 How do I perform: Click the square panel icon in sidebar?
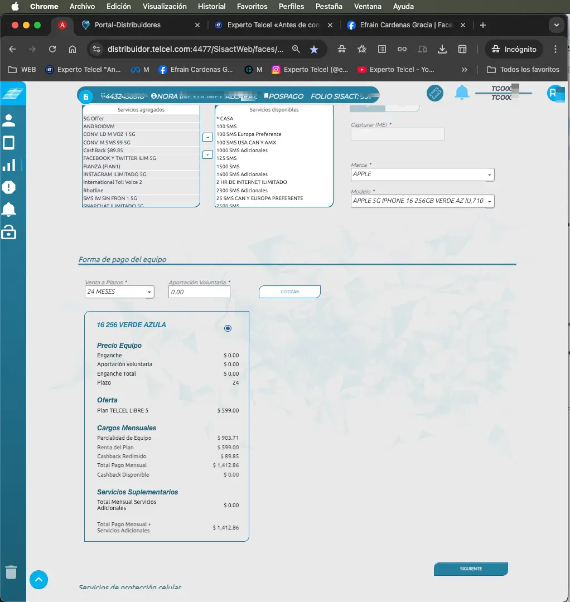point(9,143)
